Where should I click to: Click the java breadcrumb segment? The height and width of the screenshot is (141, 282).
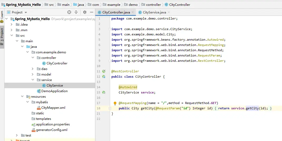81,5
